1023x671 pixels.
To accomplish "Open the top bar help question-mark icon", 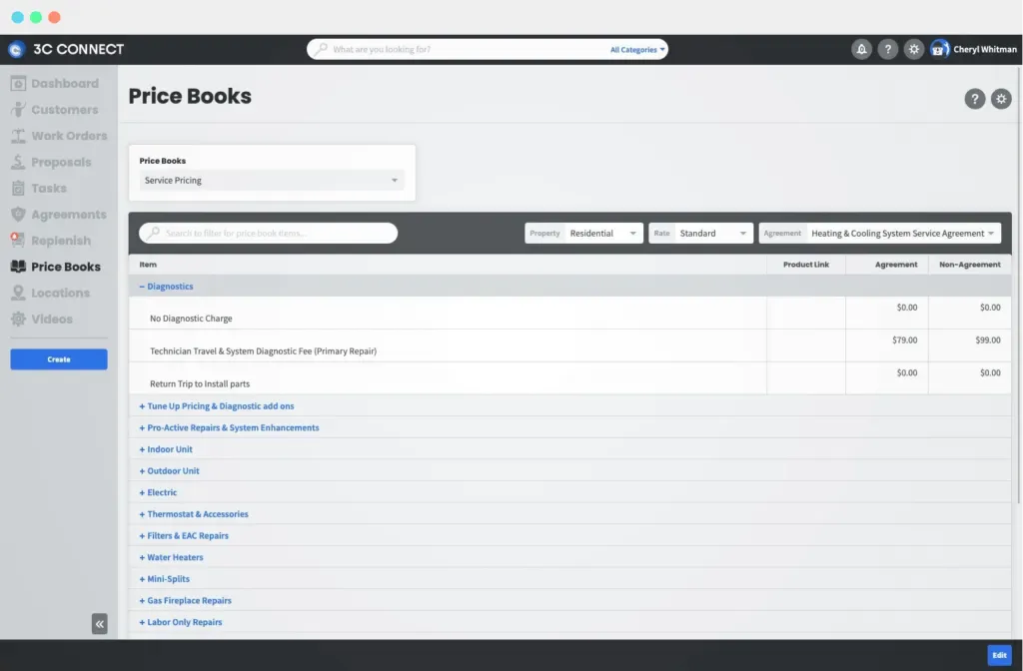I will click(887, 50).
